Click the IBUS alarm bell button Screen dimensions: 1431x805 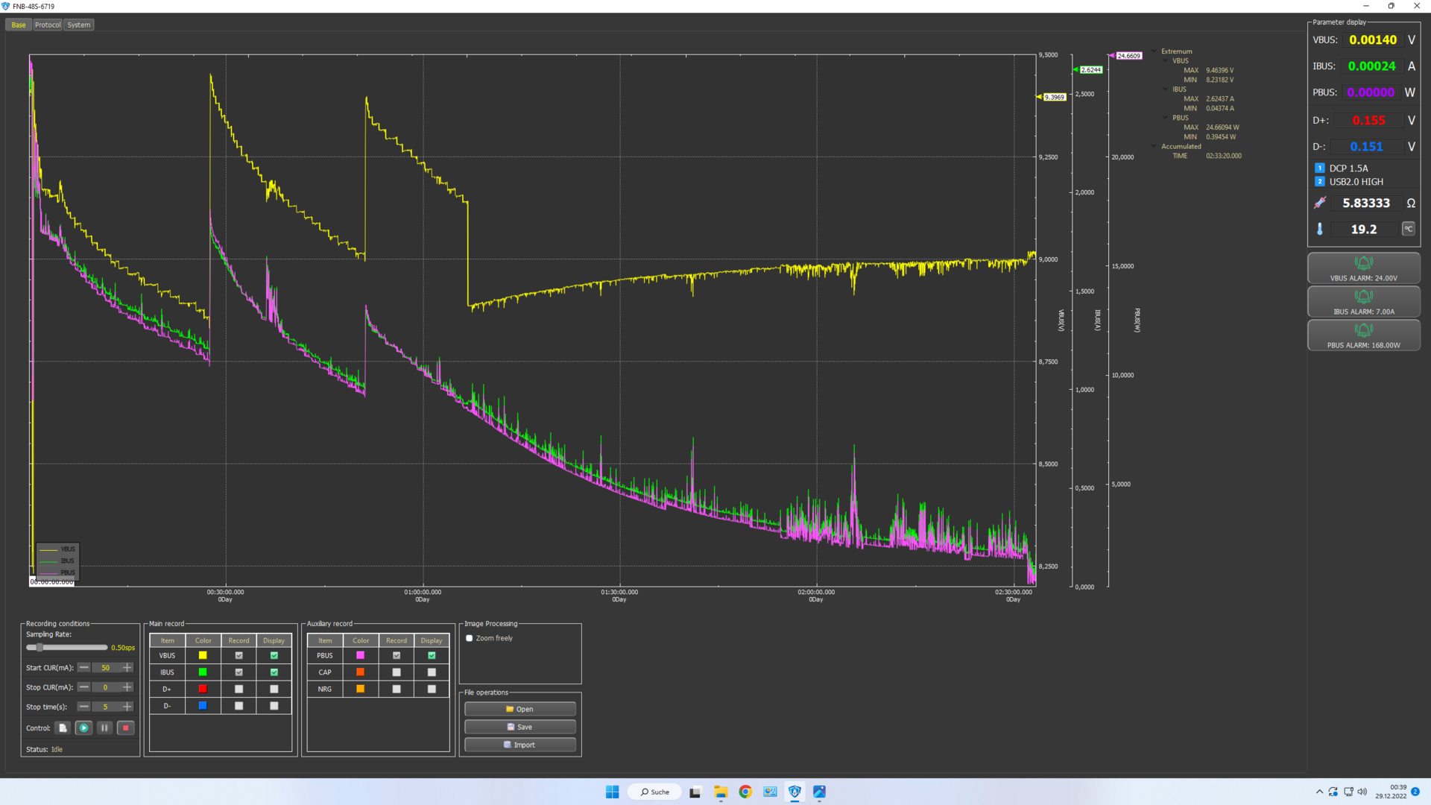1363,301
